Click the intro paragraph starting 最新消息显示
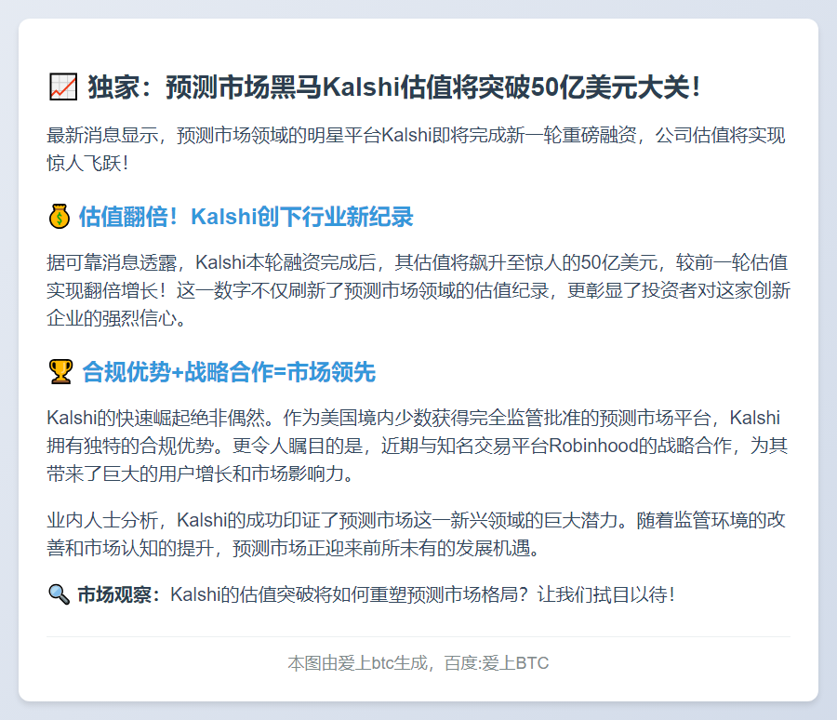Image resolution: width=837 pixels, height=720 pixels. pyautogui.click(x=416, y=149)
